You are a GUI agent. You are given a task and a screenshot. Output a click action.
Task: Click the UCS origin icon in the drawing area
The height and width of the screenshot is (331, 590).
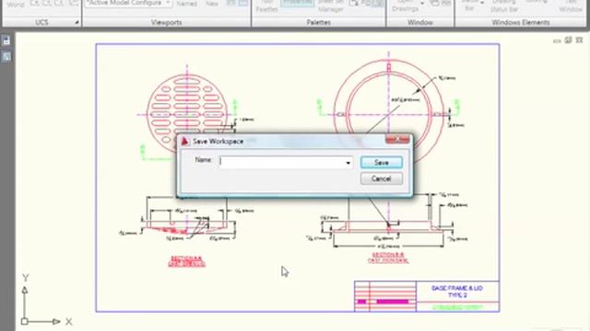point(25,321)
